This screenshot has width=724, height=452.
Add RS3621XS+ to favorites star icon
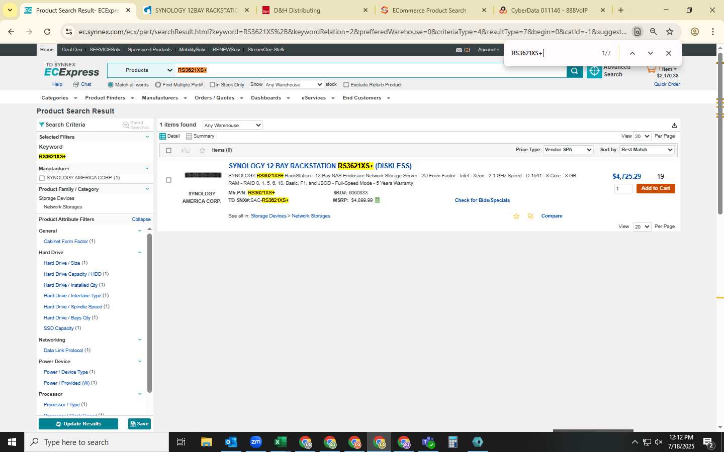[516, 216]
